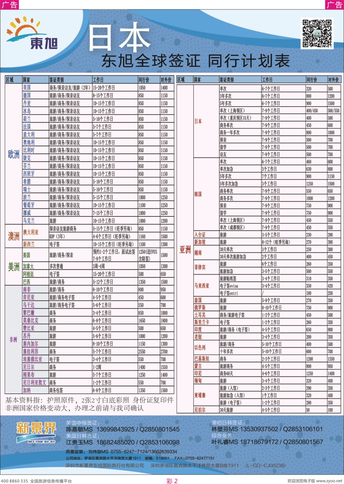Click the 冰岛 country cell

click(35, 111)
